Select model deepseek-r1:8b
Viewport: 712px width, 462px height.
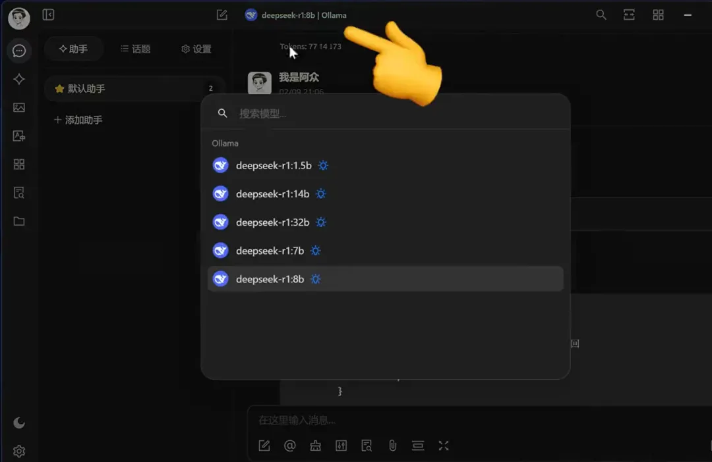385,279
